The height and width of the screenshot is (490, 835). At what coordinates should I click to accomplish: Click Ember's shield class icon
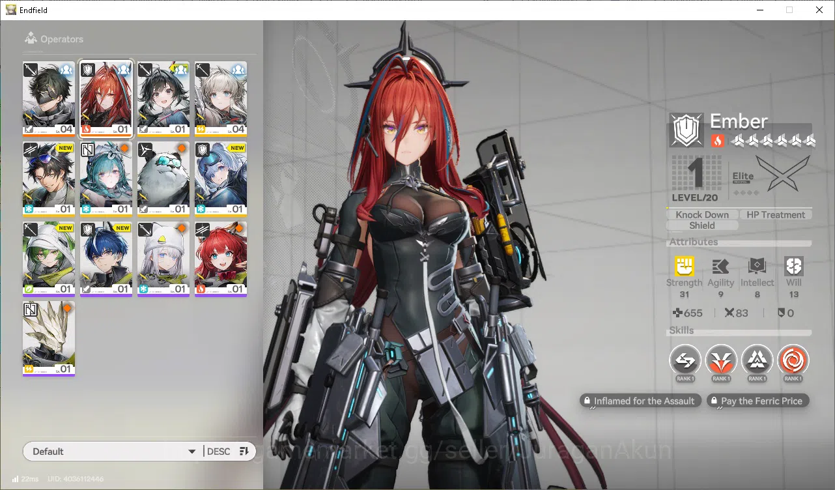[685, 131]
